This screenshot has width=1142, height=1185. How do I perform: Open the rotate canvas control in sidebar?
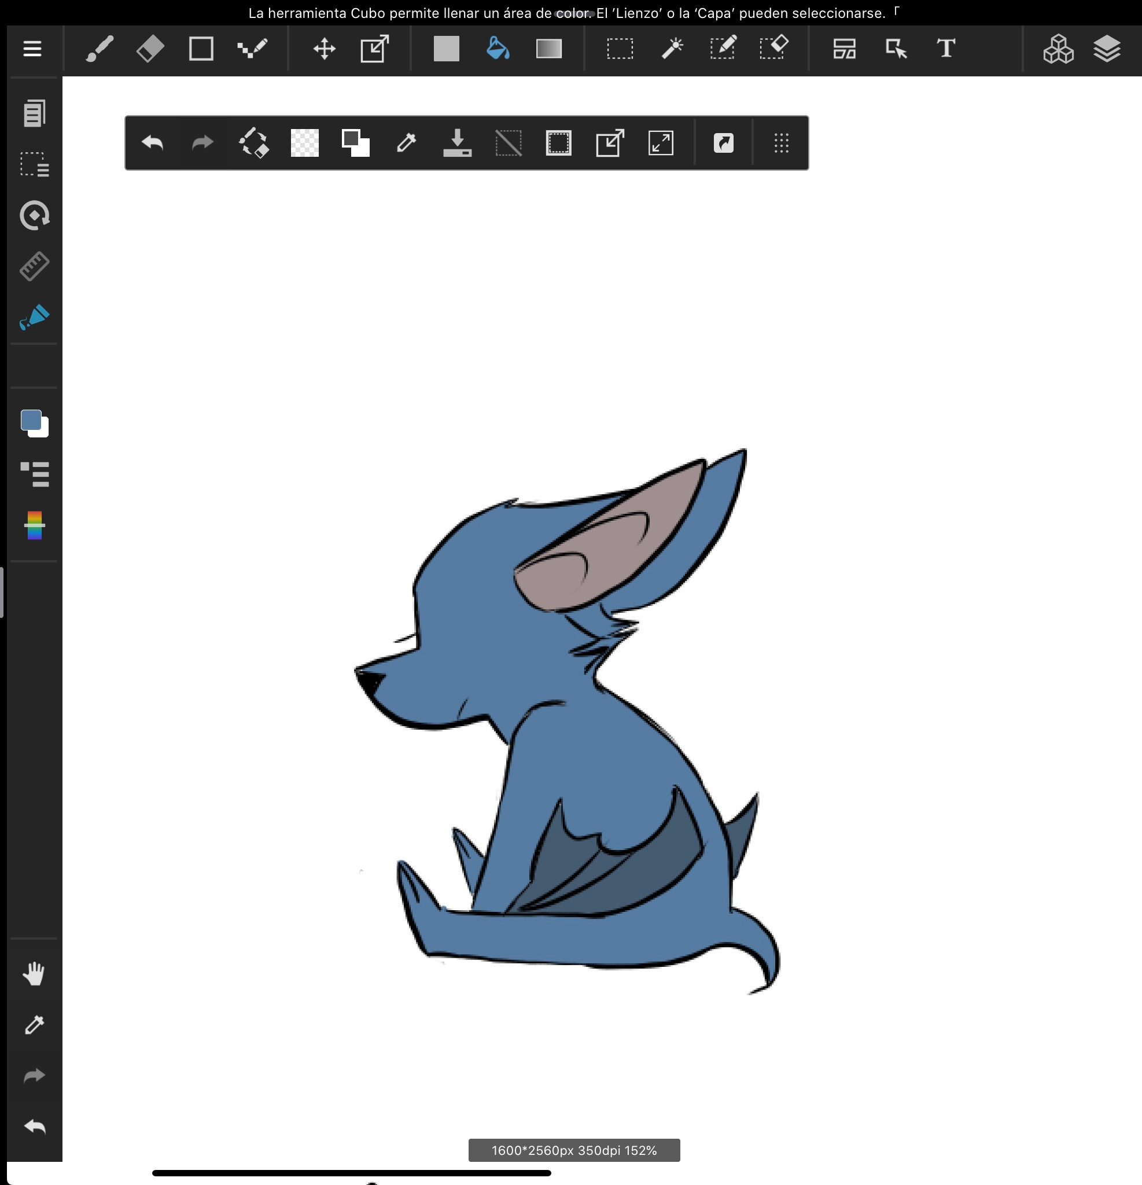coord(35,215)
